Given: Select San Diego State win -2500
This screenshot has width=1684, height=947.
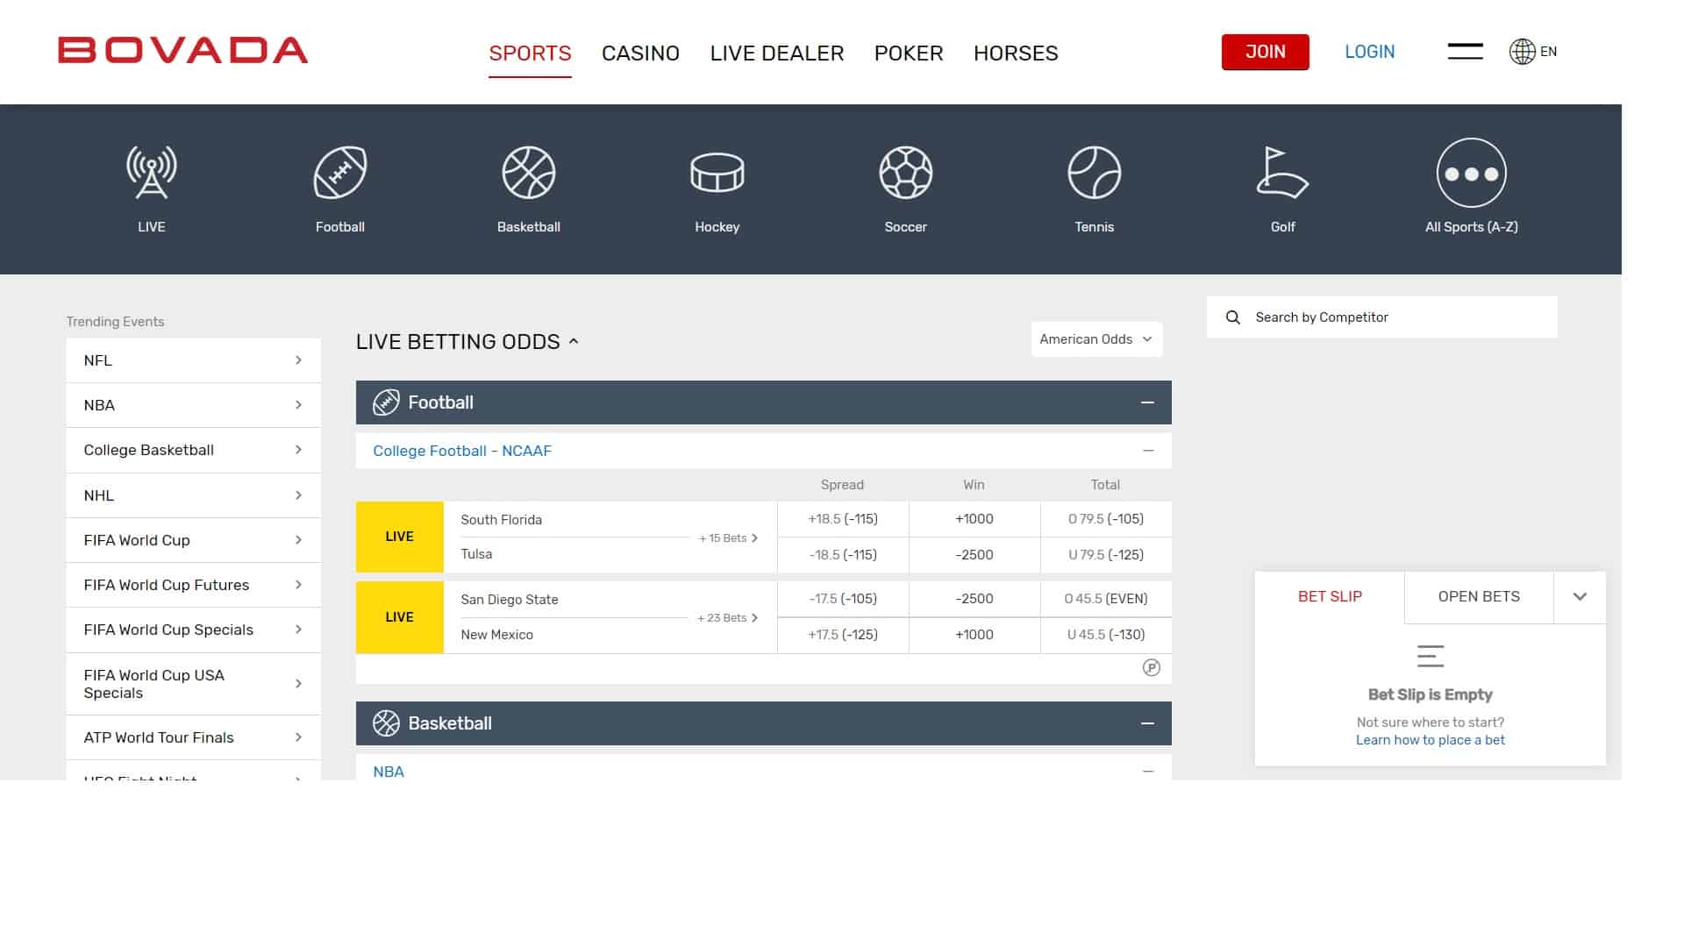Looking at the screenshot, I should pyautogui.click(x=974, y=599).
